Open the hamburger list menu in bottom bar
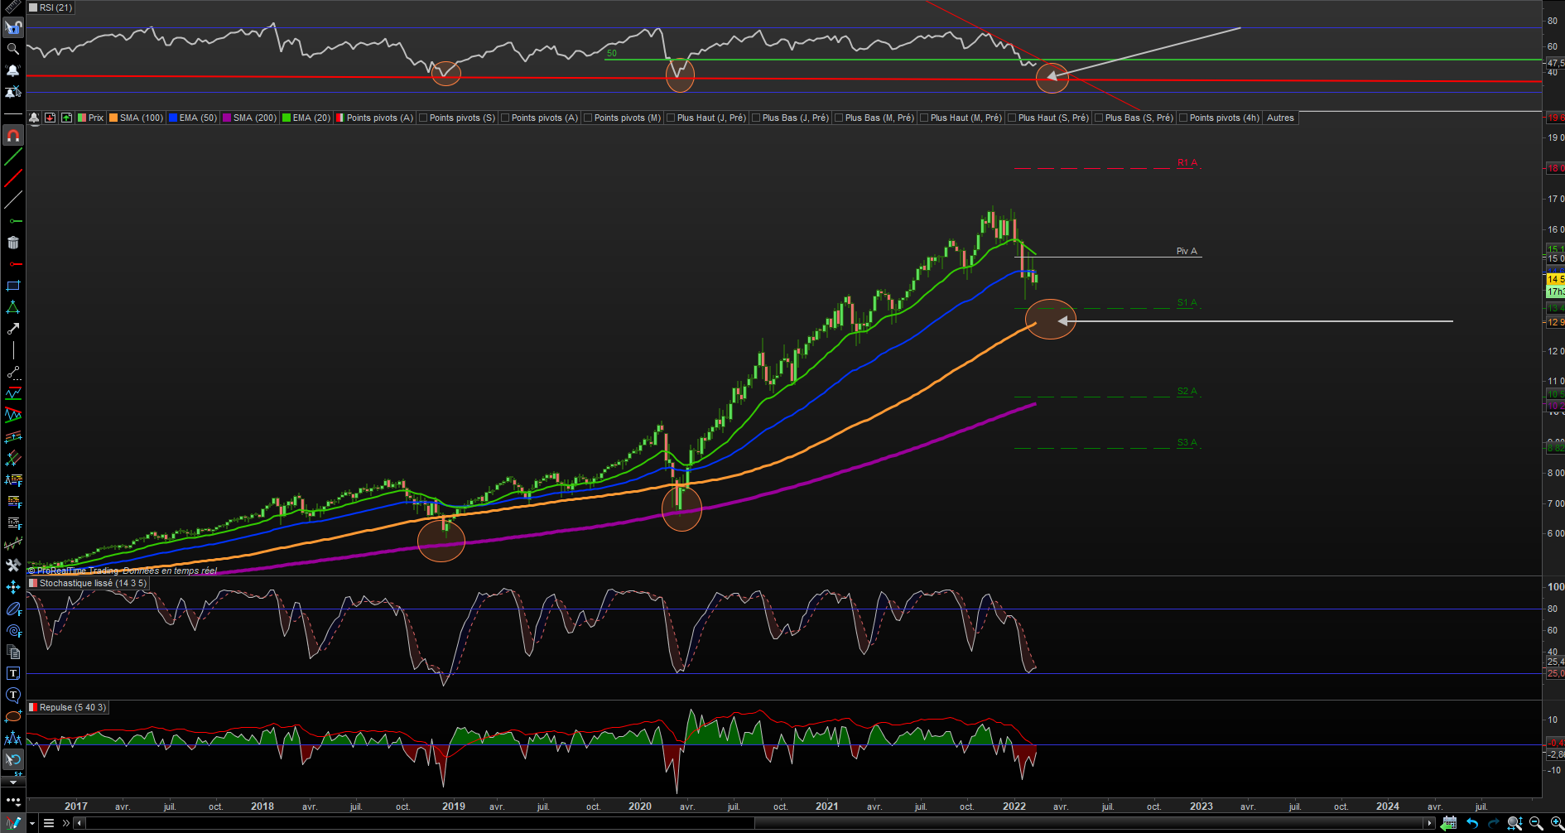Image resolution: width=1565 pixels, height=833 pixels. click(49, 823)
